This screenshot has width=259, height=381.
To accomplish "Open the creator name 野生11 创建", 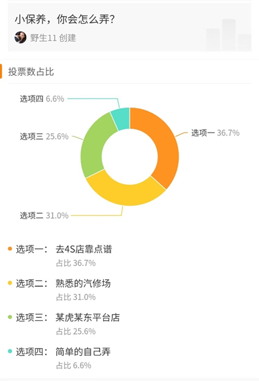I will point(53,38).
